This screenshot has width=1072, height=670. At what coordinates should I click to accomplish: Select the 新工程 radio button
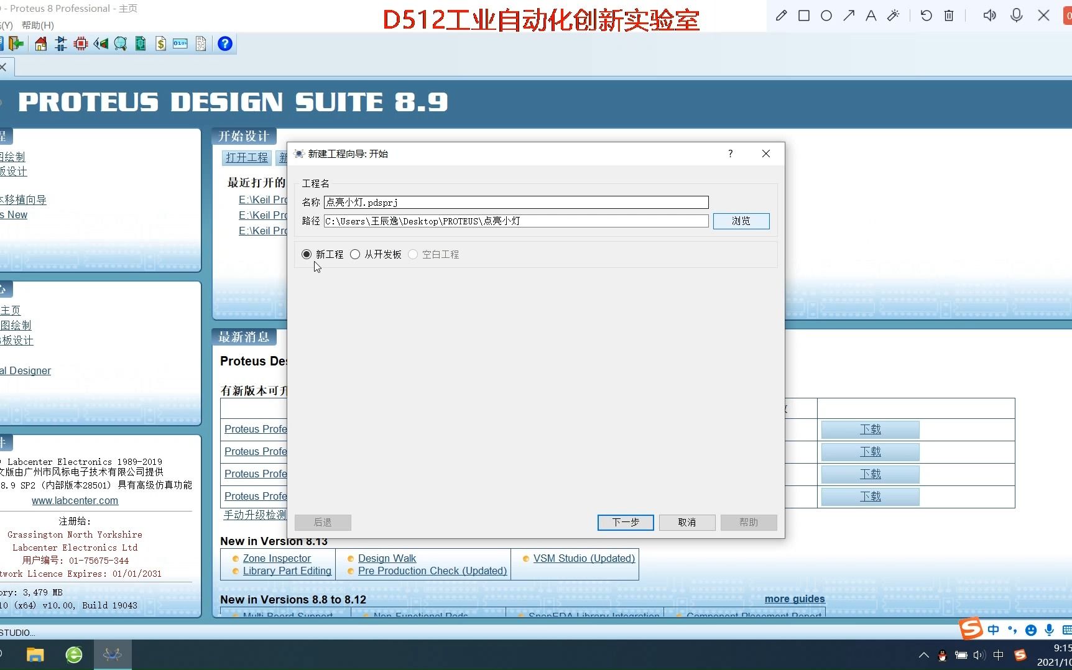(306, 254)
